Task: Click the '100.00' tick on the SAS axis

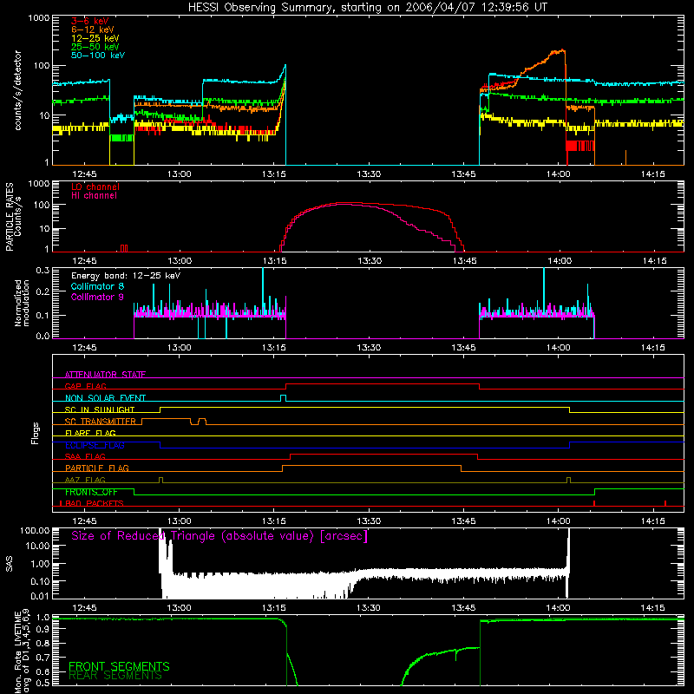Action: (x=35, y=530)
